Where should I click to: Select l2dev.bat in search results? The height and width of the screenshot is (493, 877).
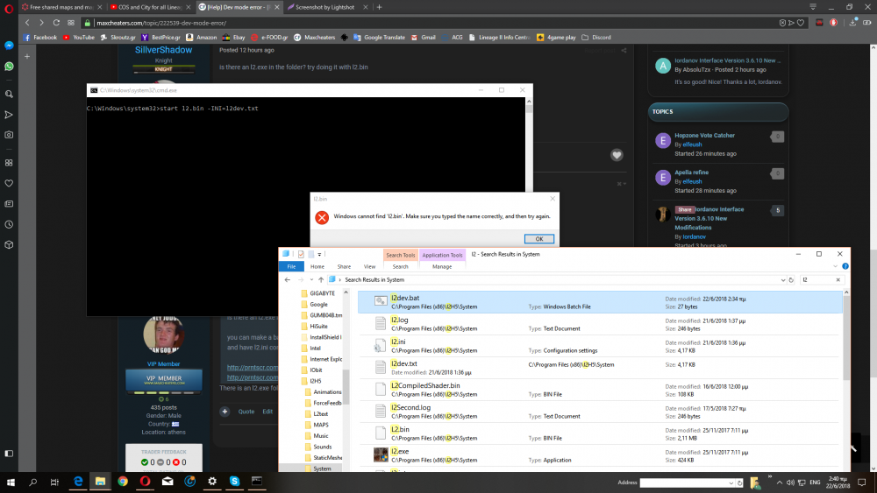click(x=600, y=302)
